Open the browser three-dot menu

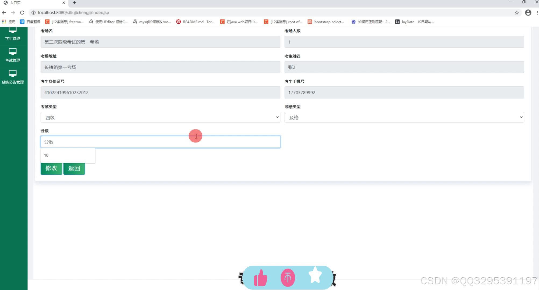537,13
